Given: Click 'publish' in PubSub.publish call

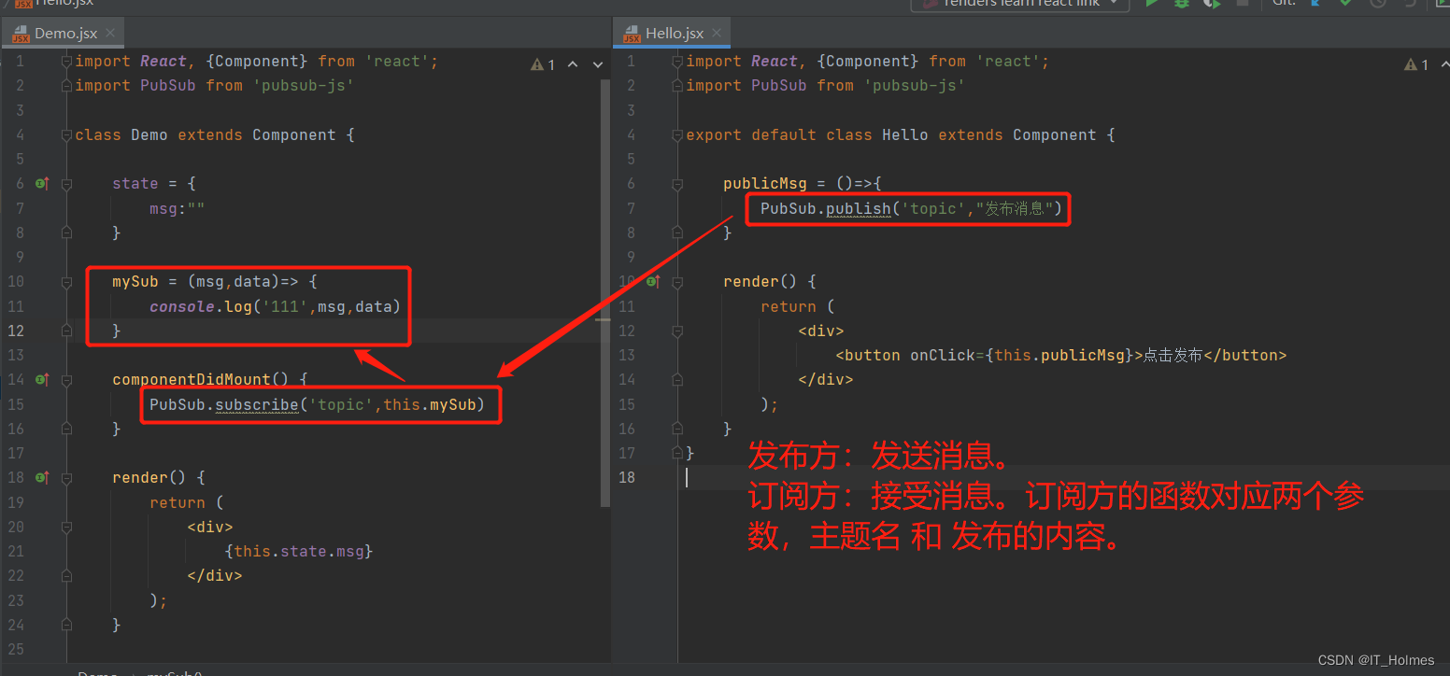Looking at the screenshot, I should coord(859,208).
